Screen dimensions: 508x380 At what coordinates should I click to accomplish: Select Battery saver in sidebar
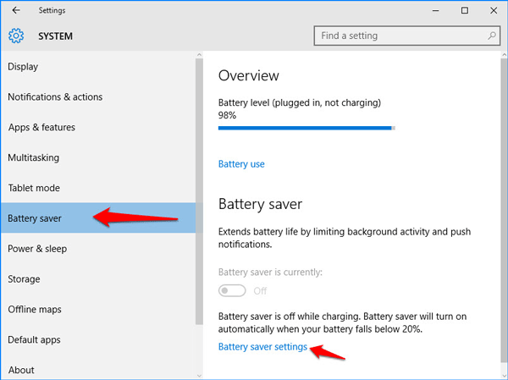pos(35,218)
